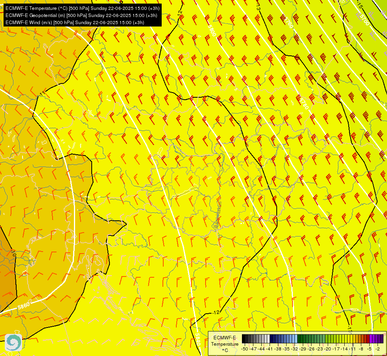Click the swirl logo icon in the corner
The width and height of the screenshot is (387, 356).
coord(13,342)
